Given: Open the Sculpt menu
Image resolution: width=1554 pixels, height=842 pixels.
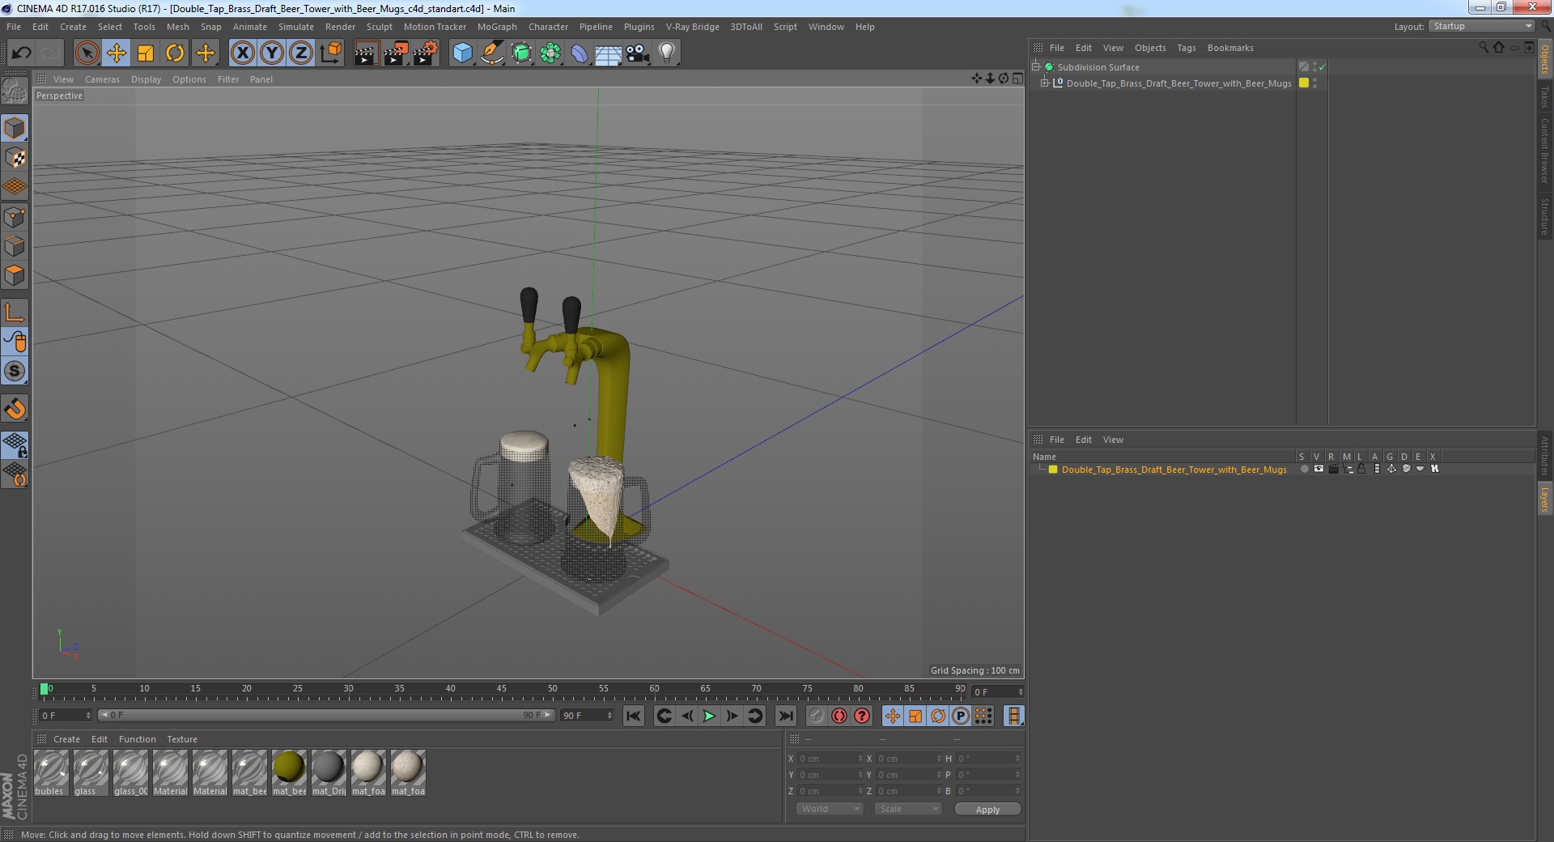Looking at the screenshot, I should point(379,27).
